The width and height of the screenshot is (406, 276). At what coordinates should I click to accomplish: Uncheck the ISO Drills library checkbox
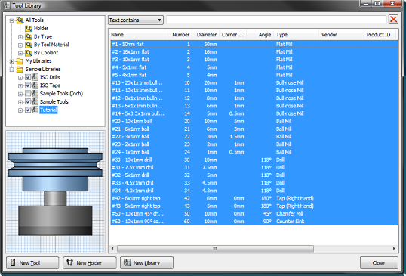pyautogui.click(x=28, y=77)
